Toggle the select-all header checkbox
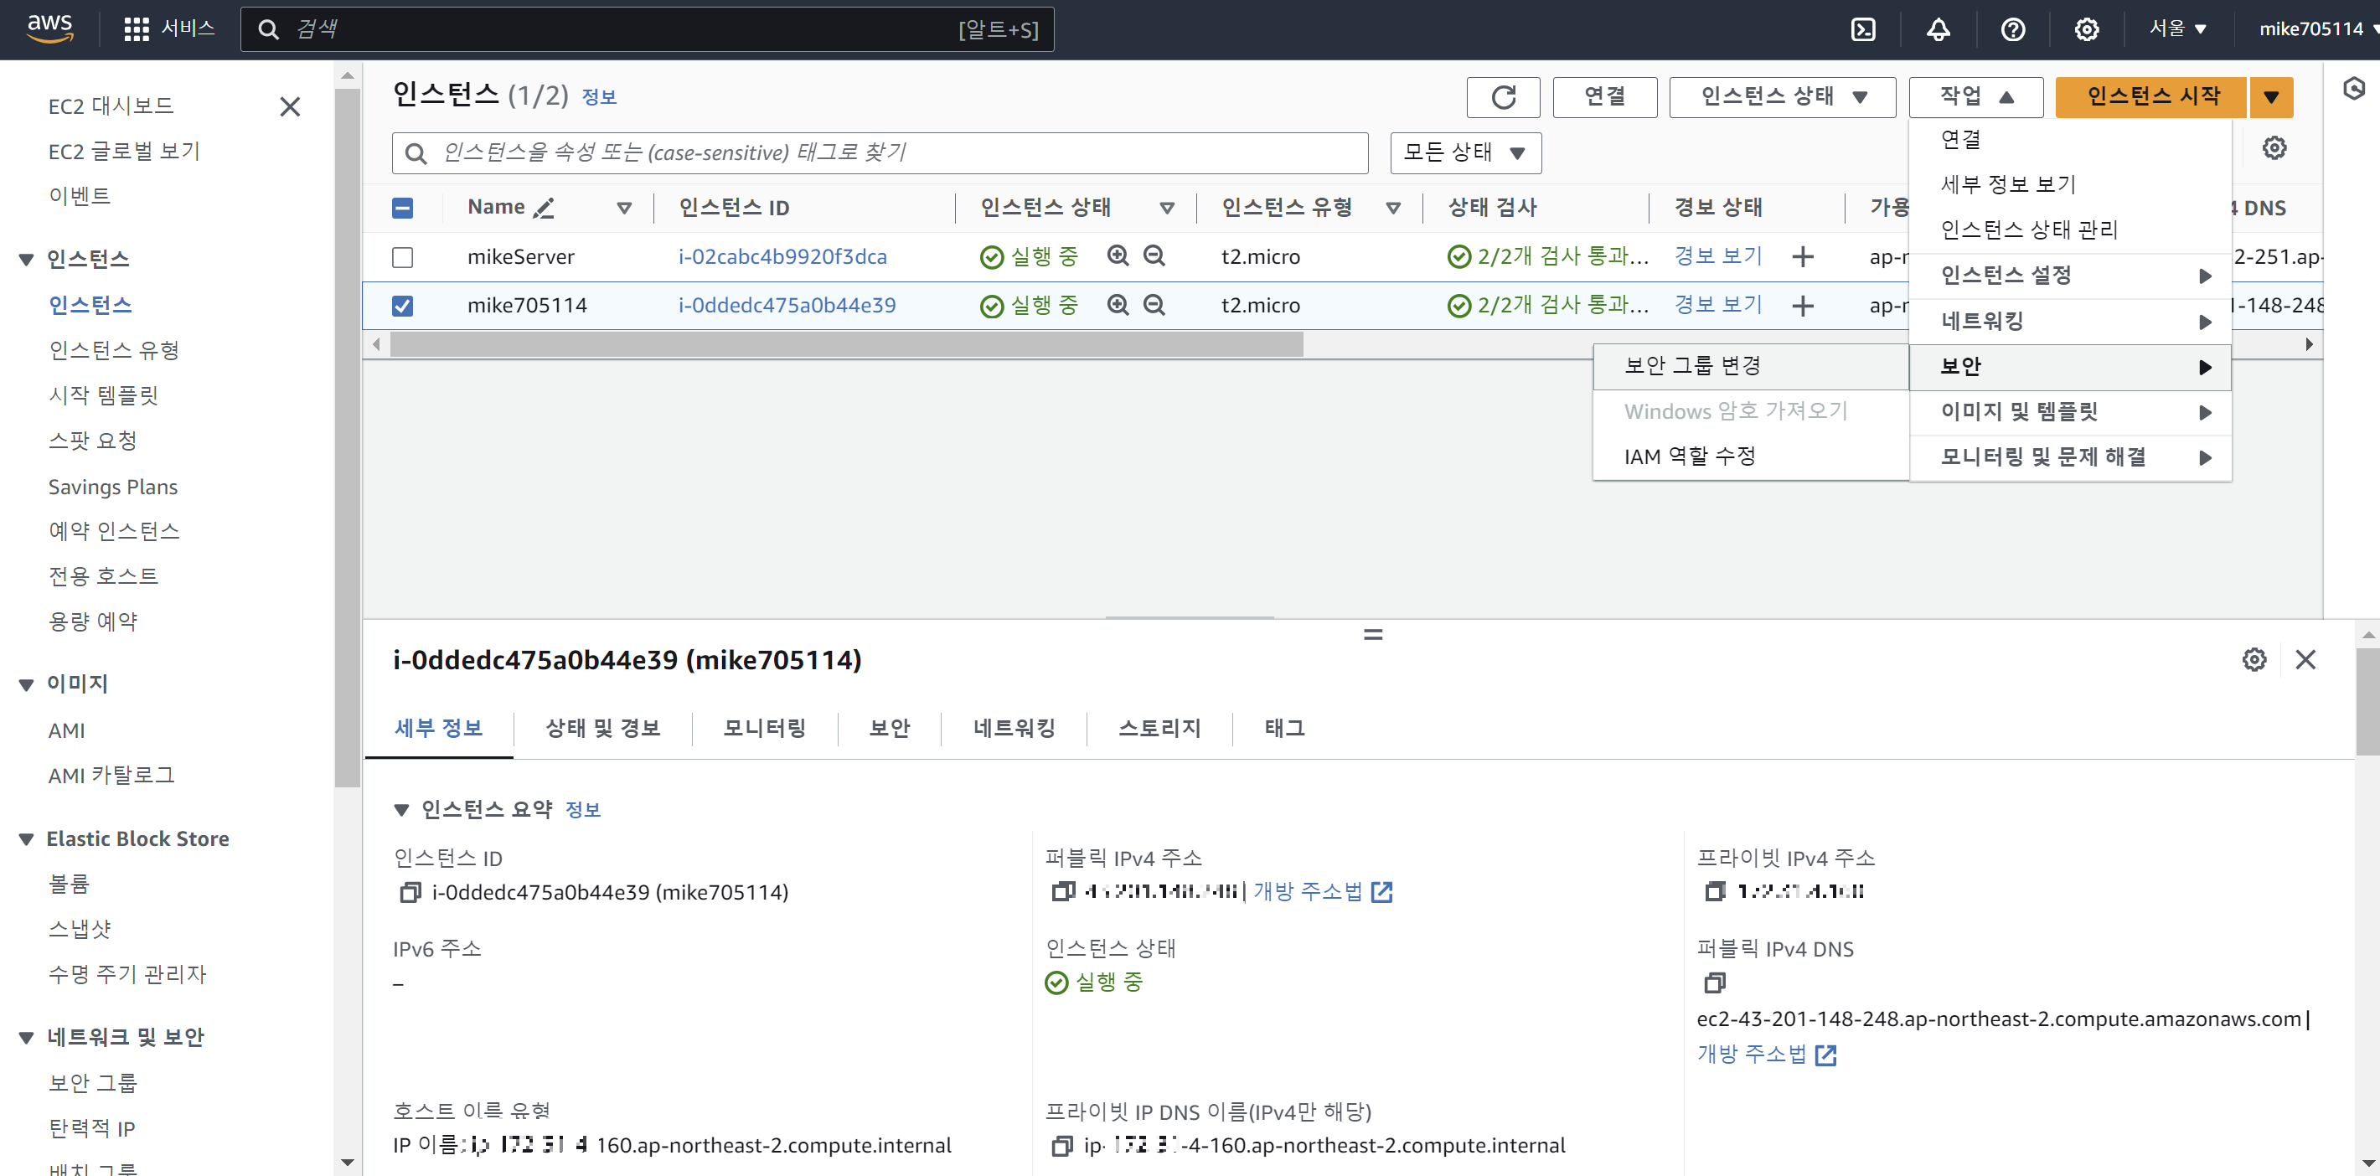Viewport: 2380px width, 1176px height. coord(403,208)
